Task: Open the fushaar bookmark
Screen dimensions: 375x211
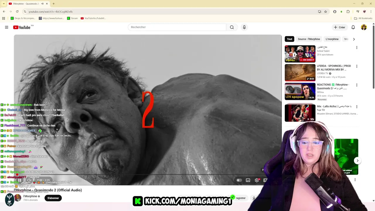Action: [x=51, y=18]
